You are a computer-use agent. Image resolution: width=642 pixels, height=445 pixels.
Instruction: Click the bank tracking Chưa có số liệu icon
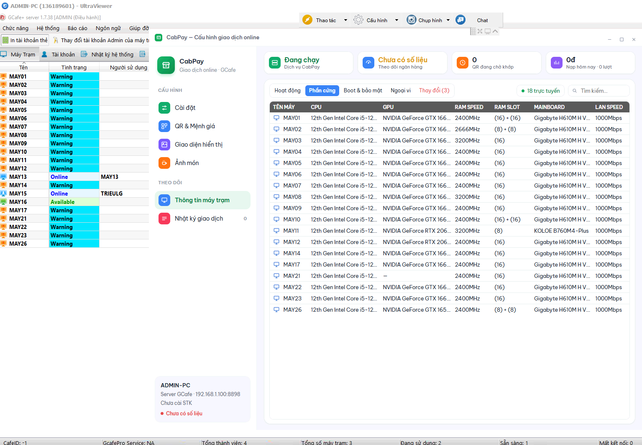click(368, 63)
